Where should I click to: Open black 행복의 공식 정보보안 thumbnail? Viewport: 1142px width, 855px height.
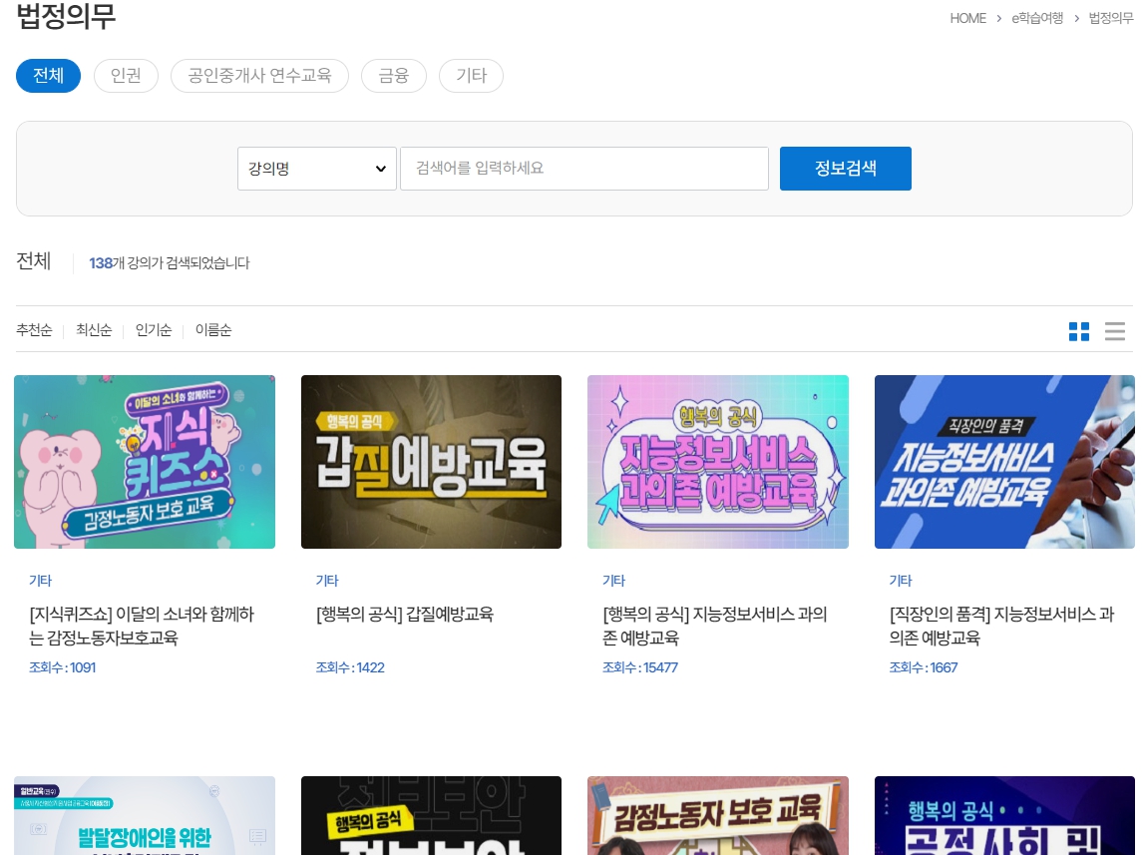[x=431, y=816]
